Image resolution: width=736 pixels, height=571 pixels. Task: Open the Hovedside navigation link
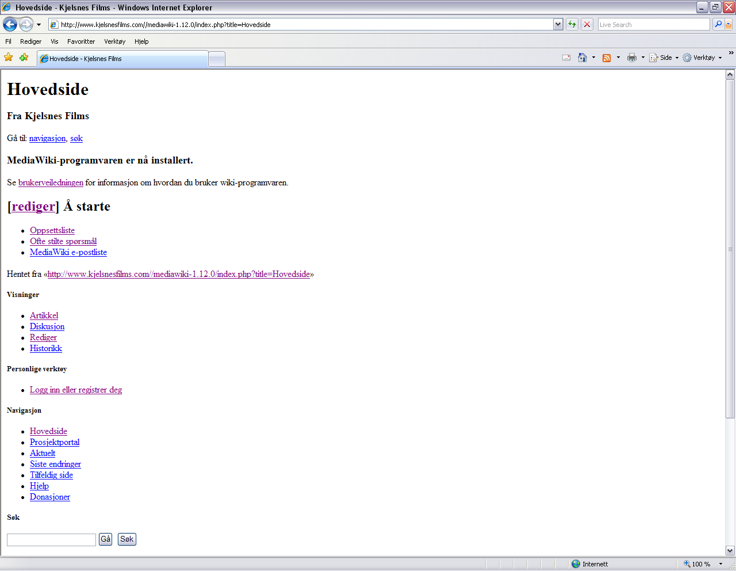click(48, 431)
